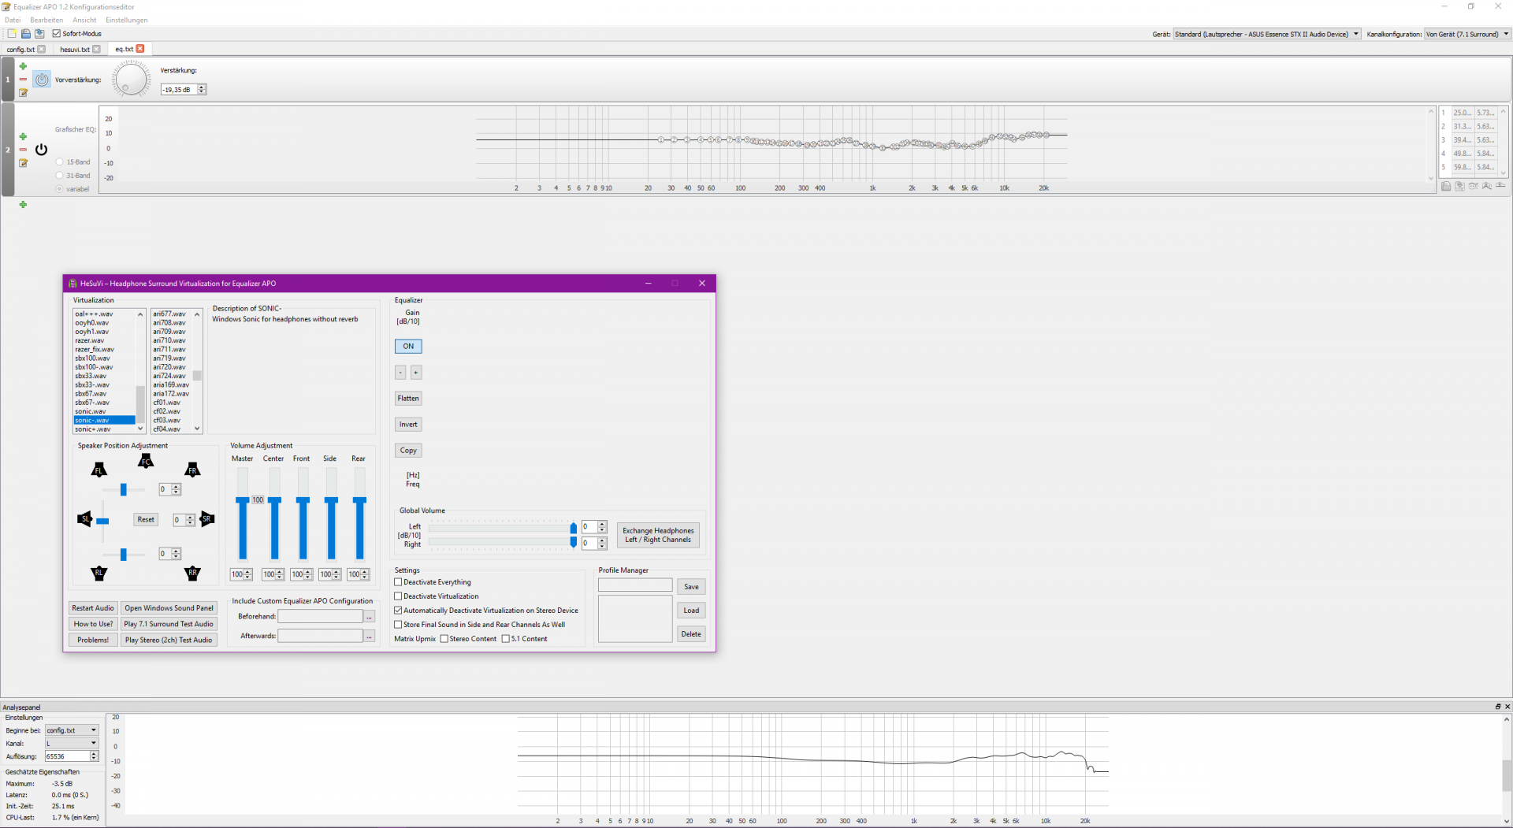Click the Reset speaker position button
The height and width of the screenshot is (828, 1513).
146,519
